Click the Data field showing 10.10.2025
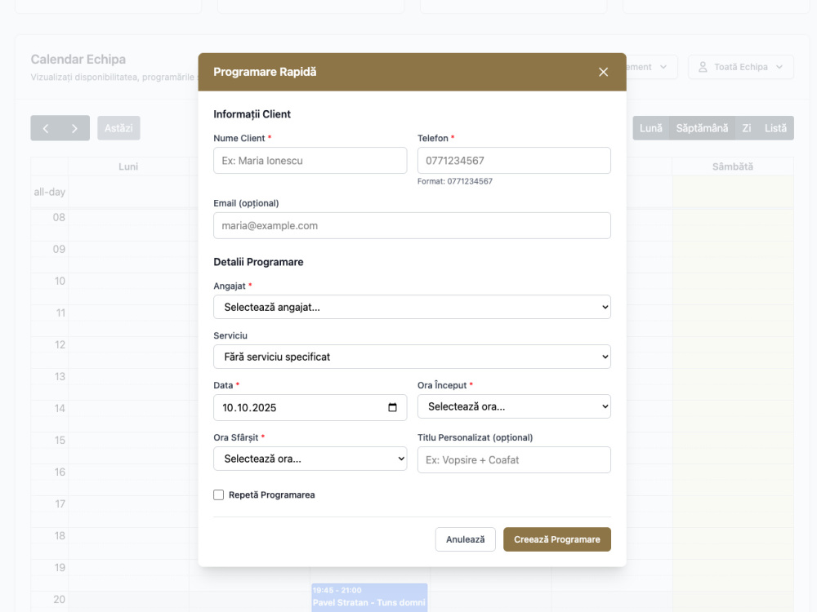This screenshot has width=817, height=612. (x=310, y=407)
